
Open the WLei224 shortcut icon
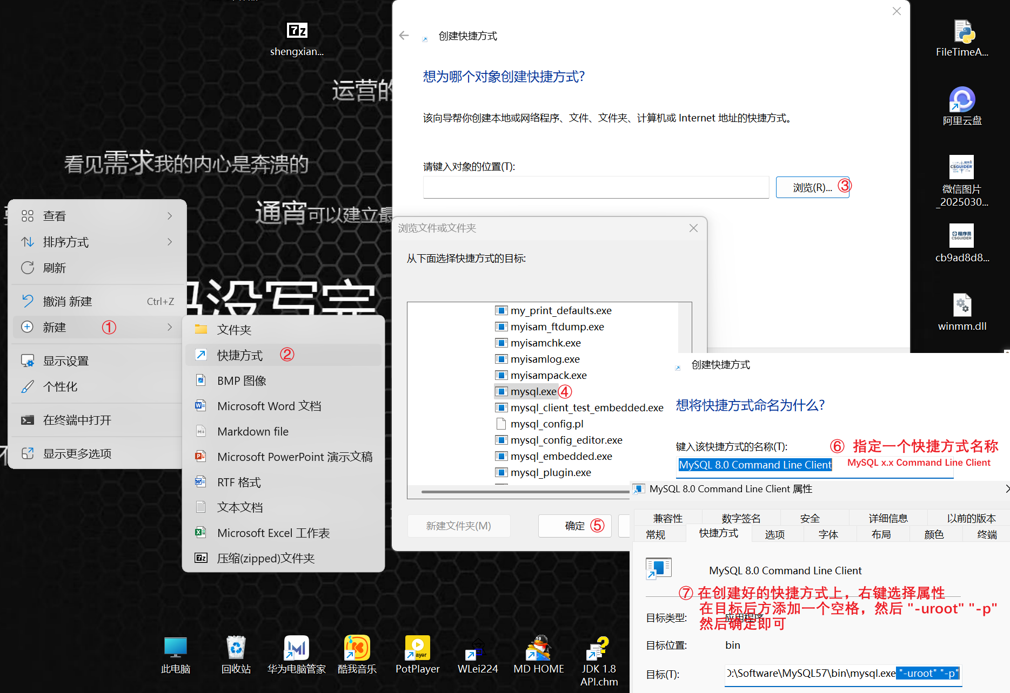478,655
